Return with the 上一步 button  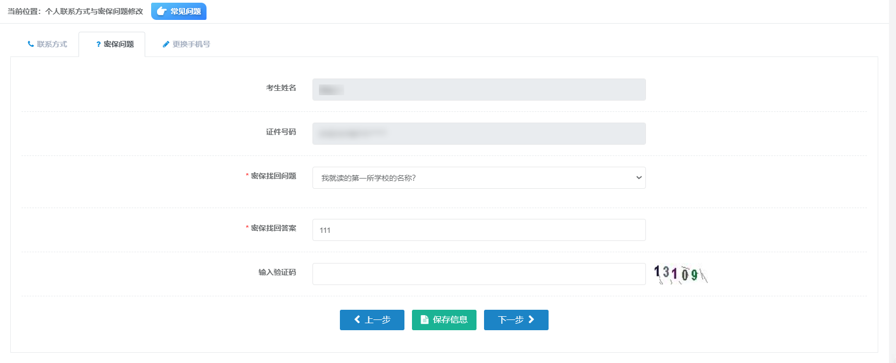pos(372,320)
